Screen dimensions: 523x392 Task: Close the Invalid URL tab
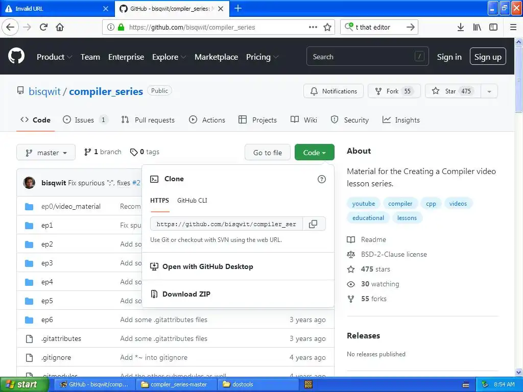[106, 9]
